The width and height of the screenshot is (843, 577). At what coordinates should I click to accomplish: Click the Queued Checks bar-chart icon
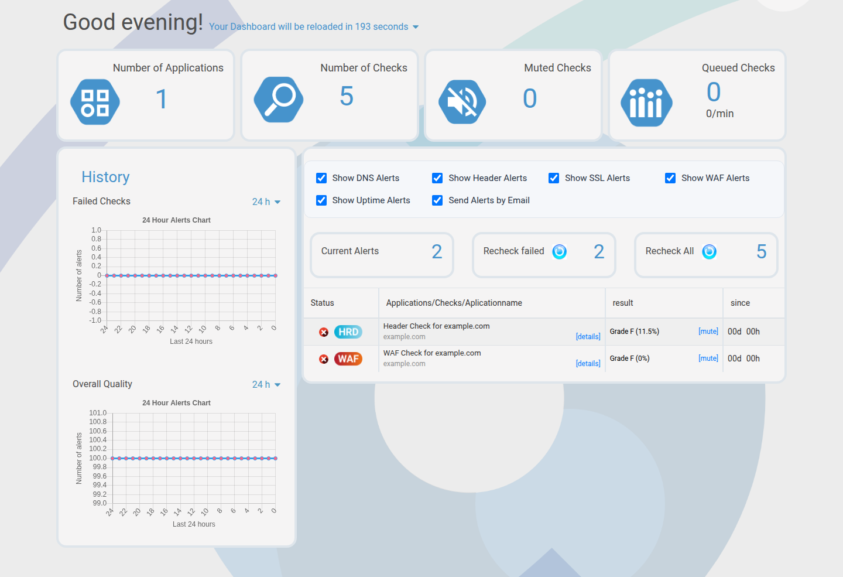pyautogui.click(x=646, y=103)
